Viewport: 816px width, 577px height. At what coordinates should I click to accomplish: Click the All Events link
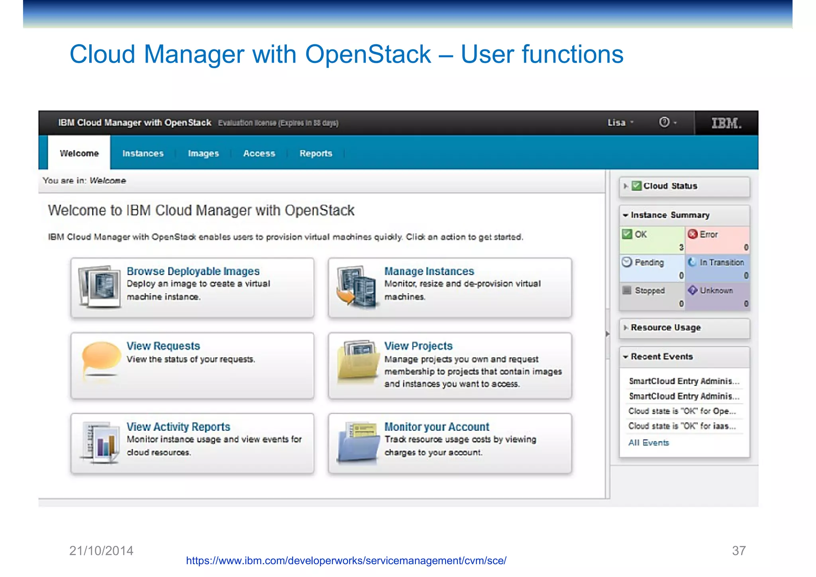coord(649,443)
